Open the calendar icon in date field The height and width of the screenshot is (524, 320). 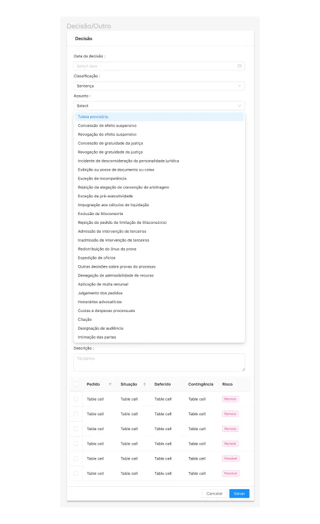pos(240,66)
